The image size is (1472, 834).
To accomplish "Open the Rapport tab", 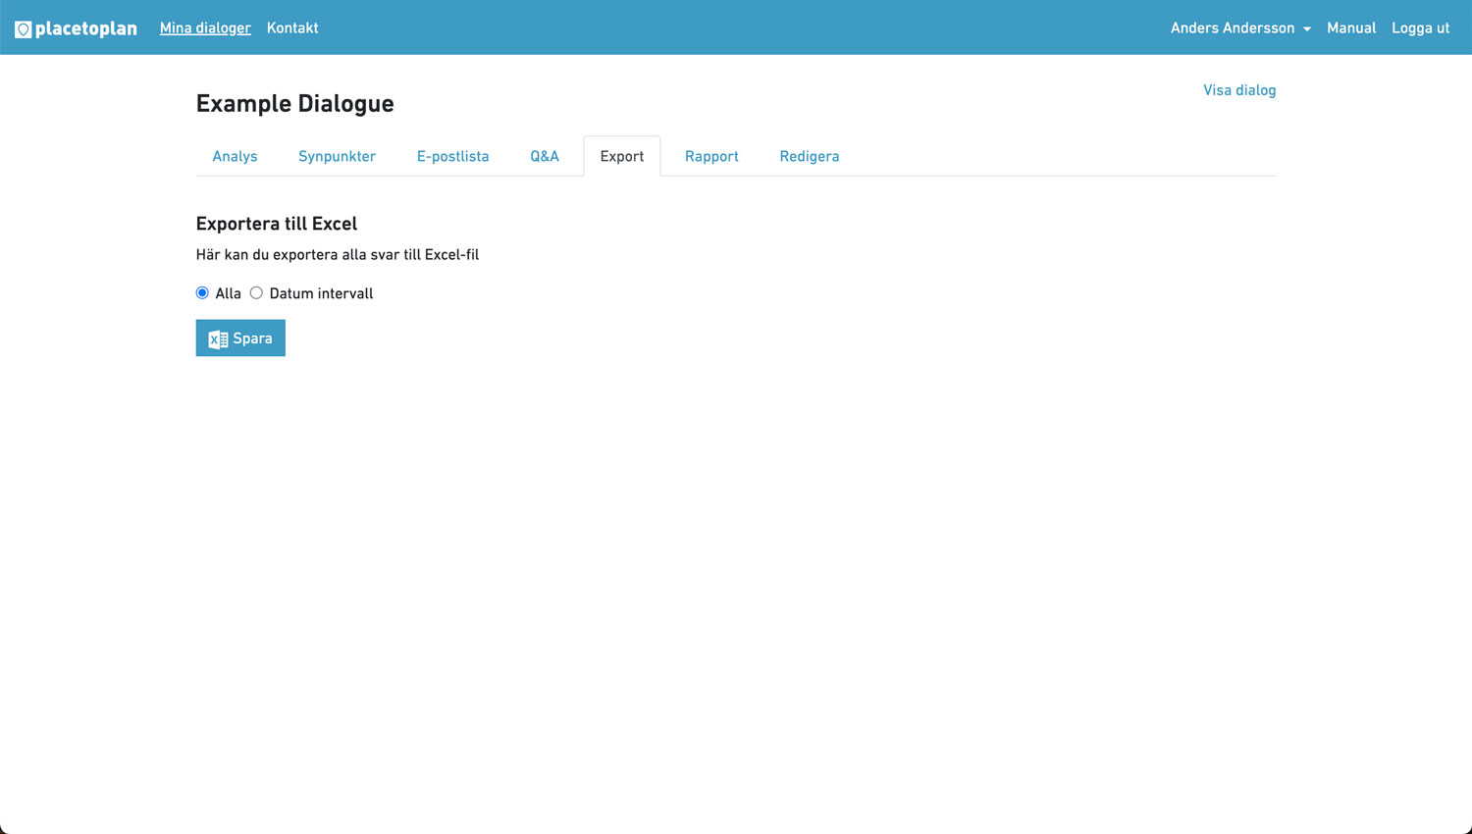I will pos(711,157).
